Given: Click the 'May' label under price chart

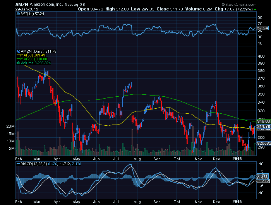Looking at the screenshot, I should pos(76,159).
